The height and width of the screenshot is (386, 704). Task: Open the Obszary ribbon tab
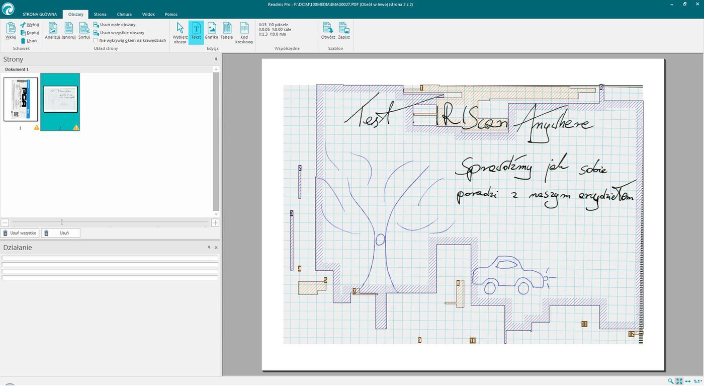[x=76, y=14]
